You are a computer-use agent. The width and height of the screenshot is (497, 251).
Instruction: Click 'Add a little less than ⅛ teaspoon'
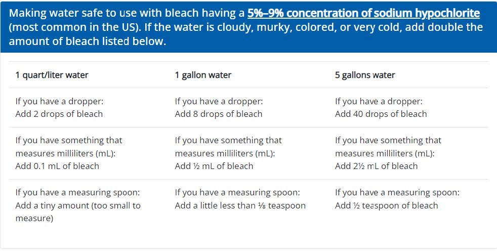(x=240, y=205)
